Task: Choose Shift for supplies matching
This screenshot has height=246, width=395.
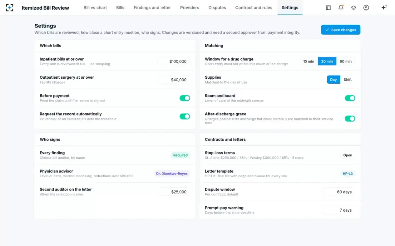Action: point(348,80)
